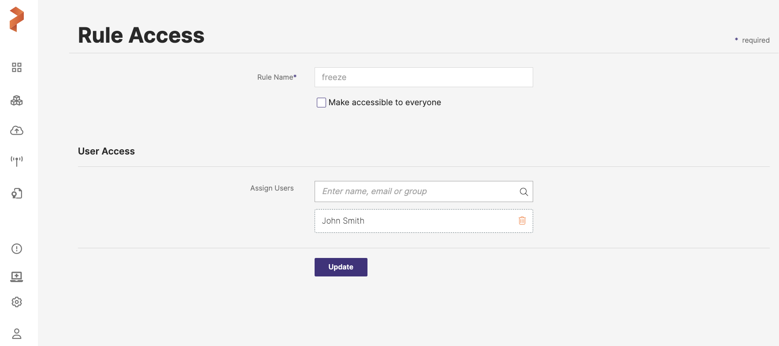Open the document search sidebar icon

(17, 193)
